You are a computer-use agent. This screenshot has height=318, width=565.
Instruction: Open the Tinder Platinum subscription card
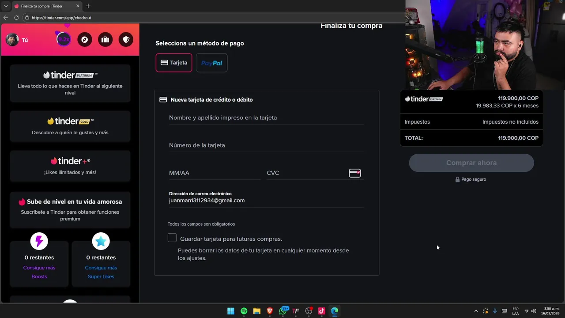click(x=70, y=83)
